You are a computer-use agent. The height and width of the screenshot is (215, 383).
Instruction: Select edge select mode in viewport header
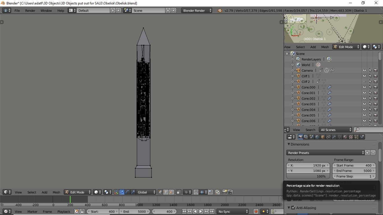(x=166, y=192)
